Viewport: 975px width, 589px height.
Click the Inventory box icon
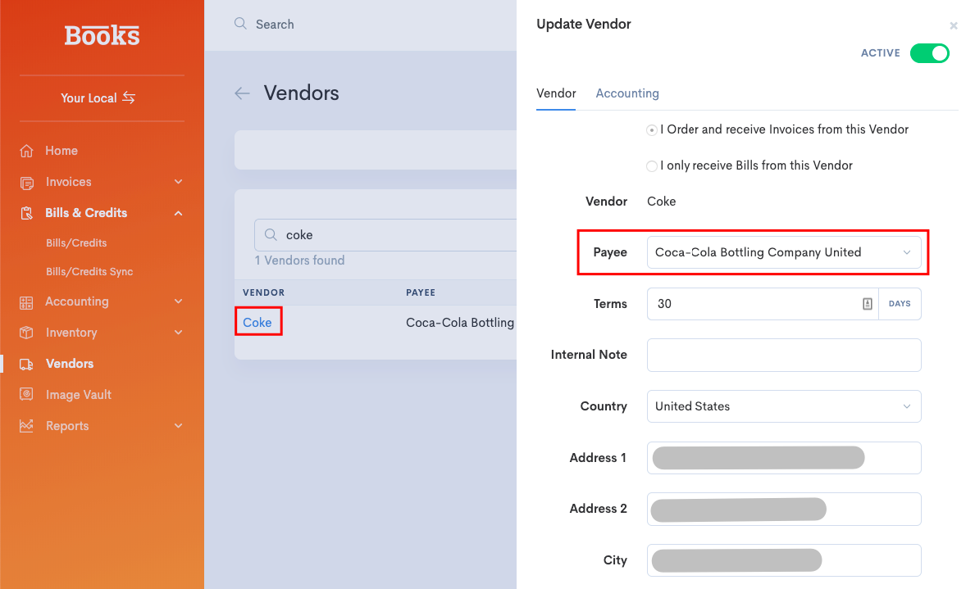tap(27, 333)
